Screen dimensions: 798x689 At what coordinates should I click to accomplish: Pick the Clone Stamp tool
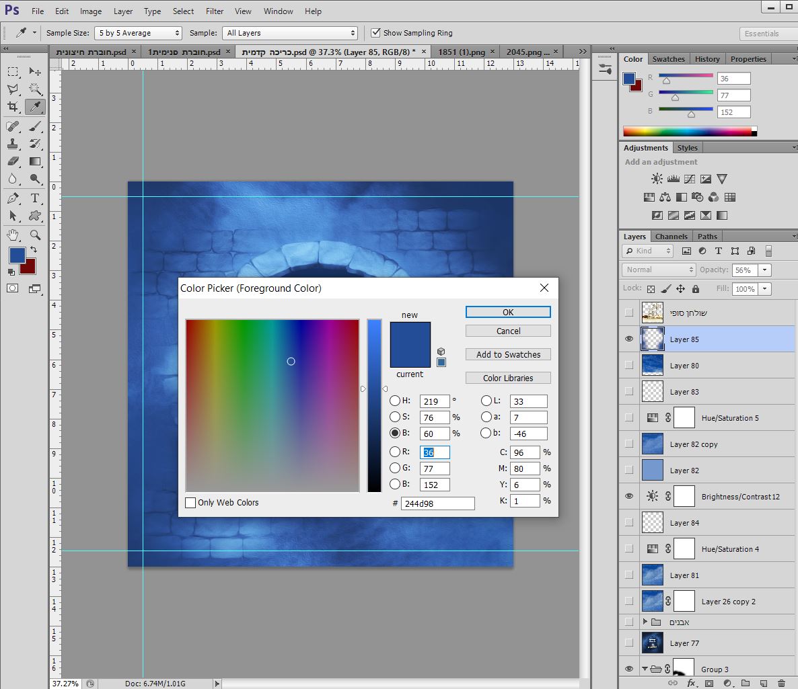pyautogui.click(x=13, y=143)
